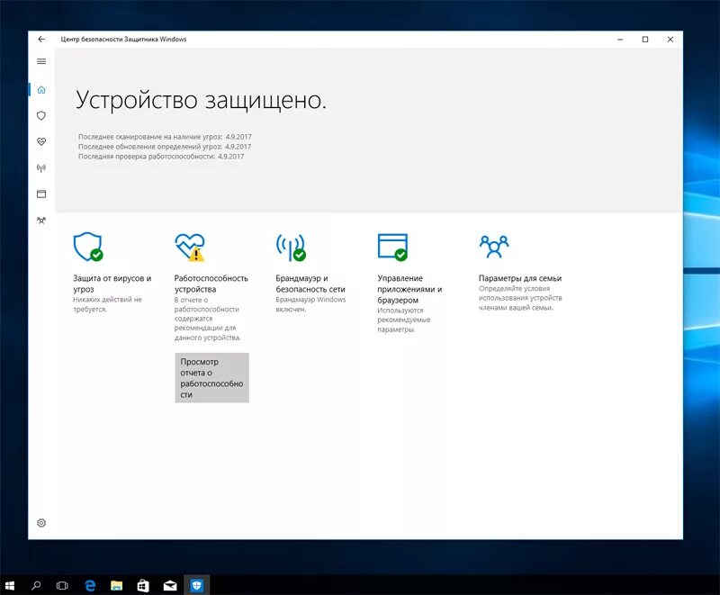Viewport: 720px width, 595px height.
Task: Open 'Защита от вирусов и угроз' tile title
Action: click(x=112, y=284)
